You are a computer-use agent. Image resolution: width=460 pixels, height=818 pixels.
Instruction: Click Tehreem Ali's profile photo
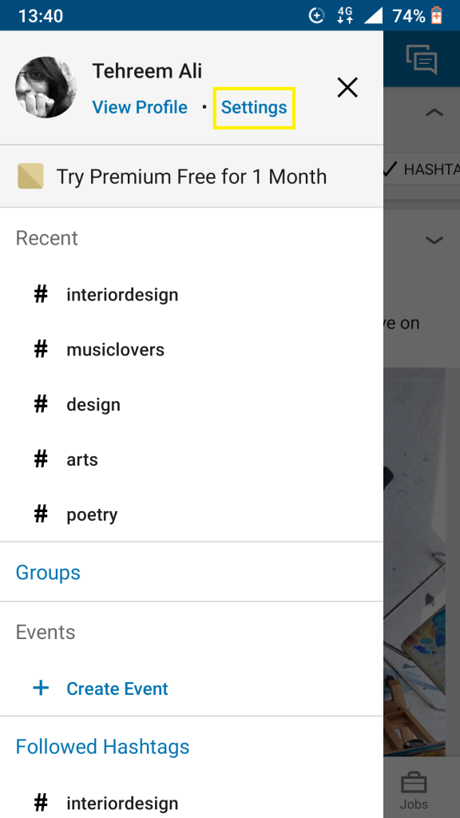[46, 87]
